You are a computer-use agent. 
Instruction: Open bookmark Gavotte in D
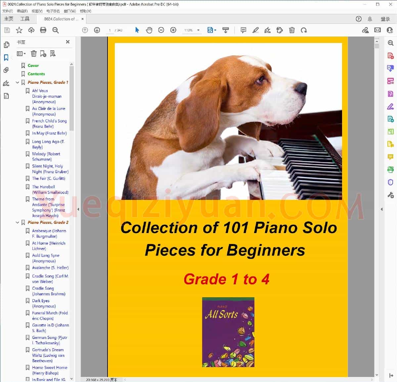pos(50,328)
